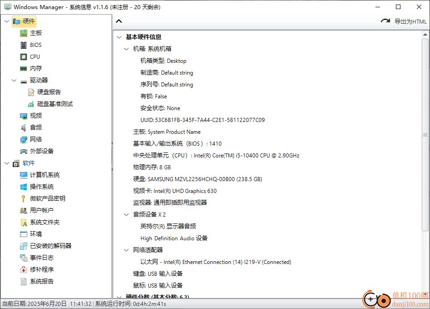The image size is (430, 309).
Task: Click the 环境 window icon
Action: tap(24, 234)
